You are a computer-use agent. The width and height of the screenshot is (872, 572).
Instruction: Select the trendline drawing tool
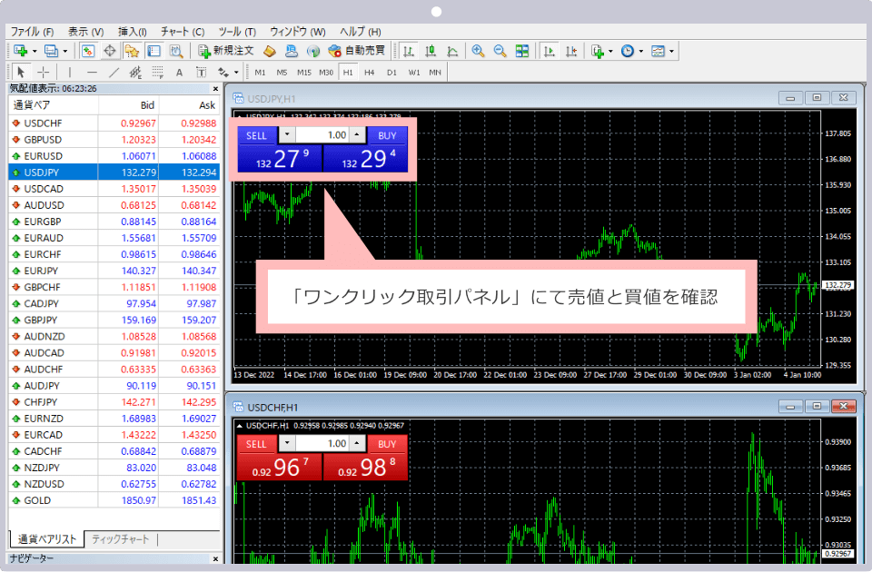pos(114,73)
